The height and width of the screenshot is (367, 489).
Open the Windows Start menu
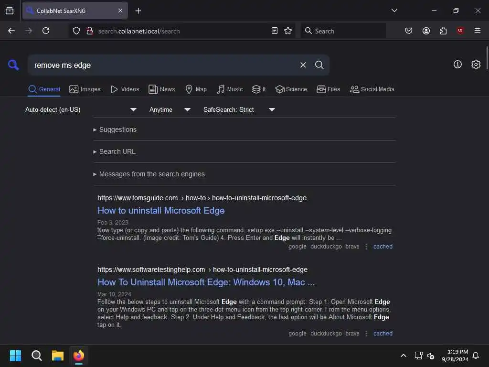[15, 356]
